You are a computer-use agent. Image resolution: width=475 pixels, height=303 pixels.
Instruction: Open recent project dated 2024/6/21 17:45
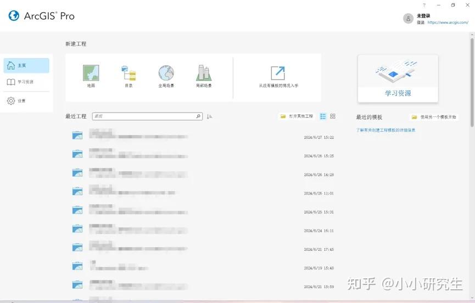point(203,247)
